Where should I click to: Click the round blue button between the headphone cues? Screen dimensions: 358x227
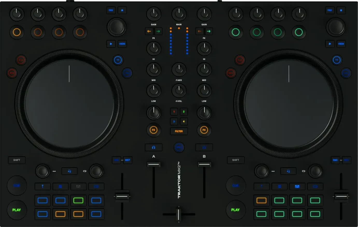tap(179, 147)
